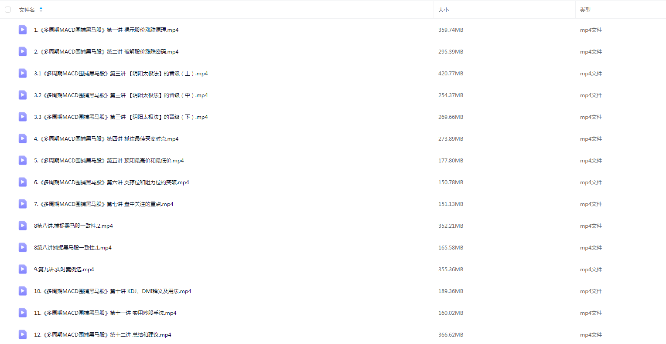Open 11. 第十一讲 实用炒股手法.mp4
Image resolution: width=666 pixels, height=344 pixels.
coord(105,313)
